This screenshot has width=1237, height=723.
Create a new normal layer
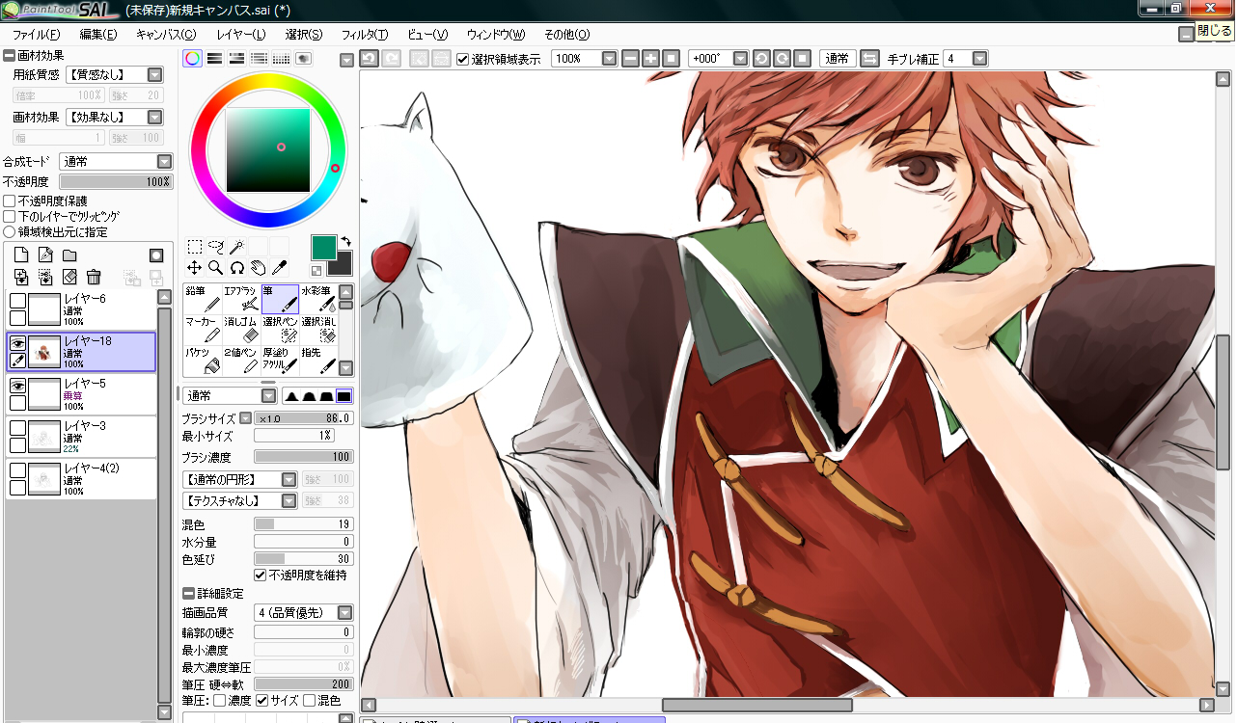[x=21, y=255]
